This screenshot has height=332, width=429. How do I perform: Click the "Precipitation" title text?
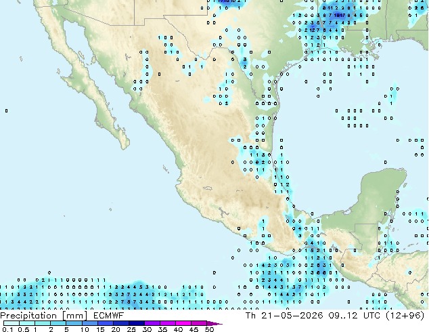28,316
